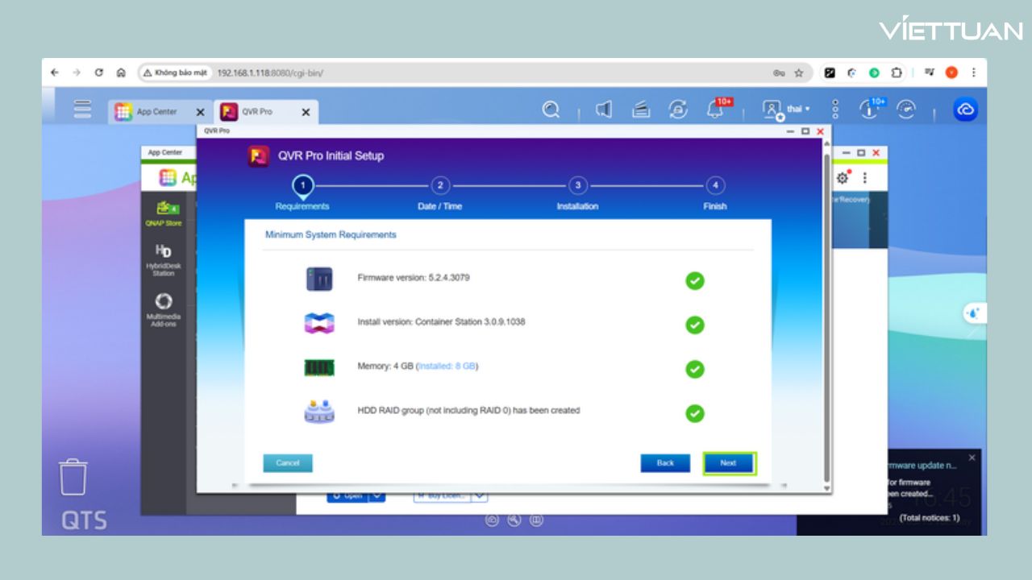Close the App Center taskbar tab
This screenshot has width=1032, height=580.
(200, 112)
